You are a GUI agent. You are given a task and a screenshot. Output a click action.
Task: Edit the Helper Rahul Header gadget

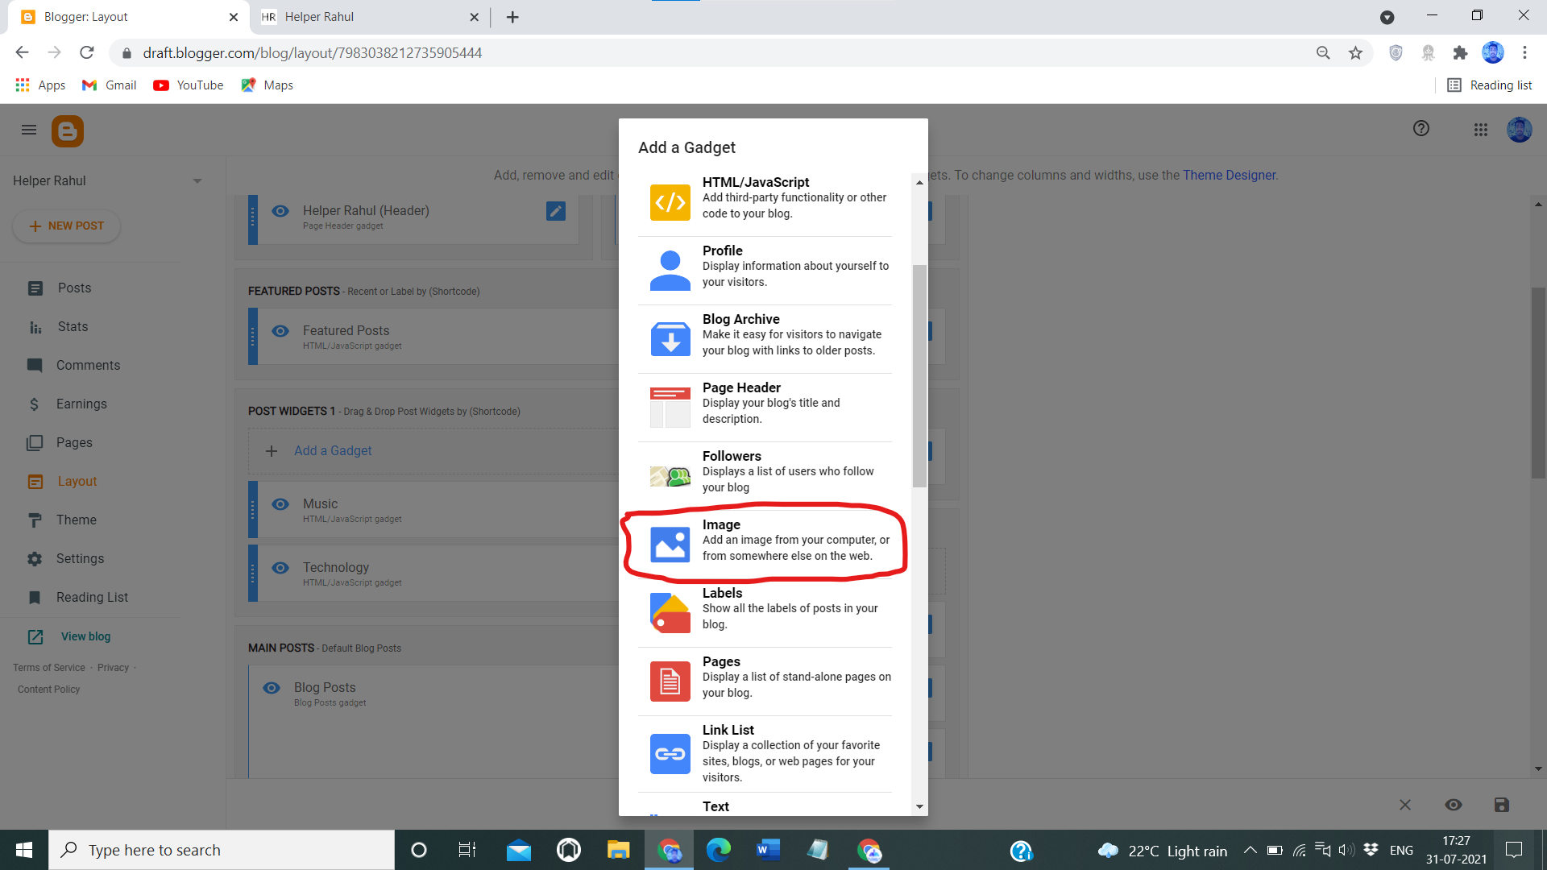(x=556, y=211)
